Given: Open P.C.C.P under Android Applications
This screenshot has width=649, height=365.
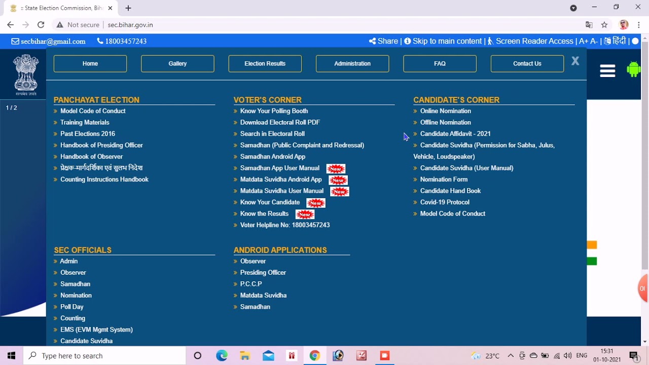Looking at the screenshot, I should click(x=251, y=284).
